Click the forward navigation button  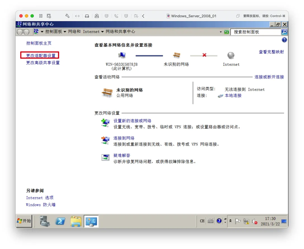coord(26,32)
